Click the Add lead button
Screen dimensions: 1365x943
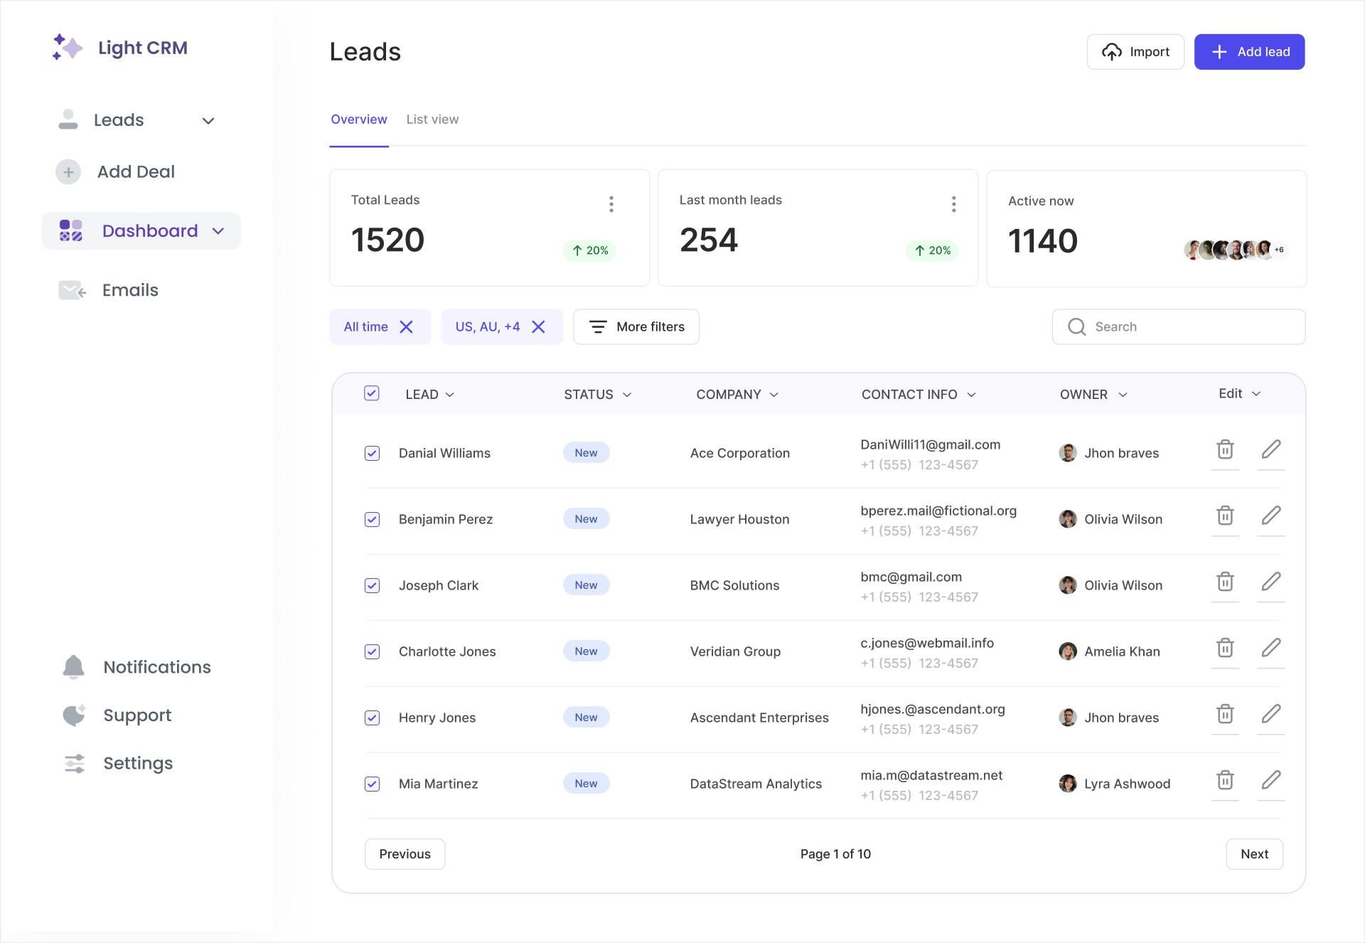click(1249, 52)
